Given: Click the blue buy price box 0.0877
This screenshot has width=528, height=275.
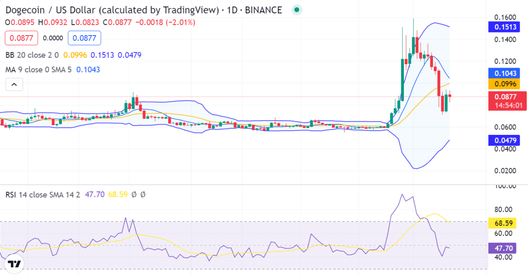Looking at the screenshot, I should (x=84, y=38).
